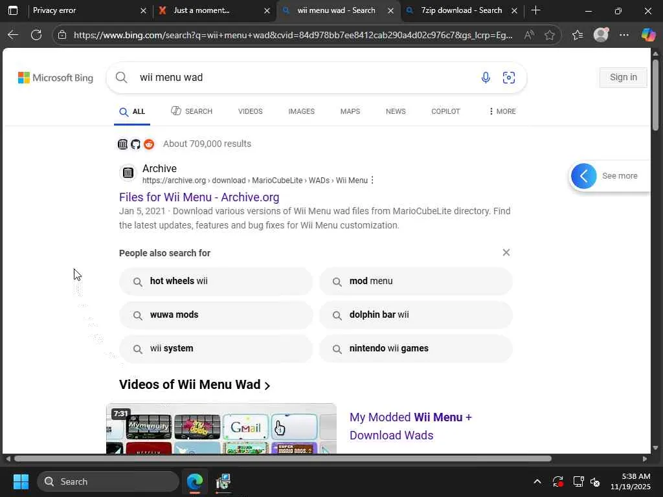Image resolution: width=663 pixels, height=497 pixels.
Task: Switch to NEWS results
Action: [396, 111]
